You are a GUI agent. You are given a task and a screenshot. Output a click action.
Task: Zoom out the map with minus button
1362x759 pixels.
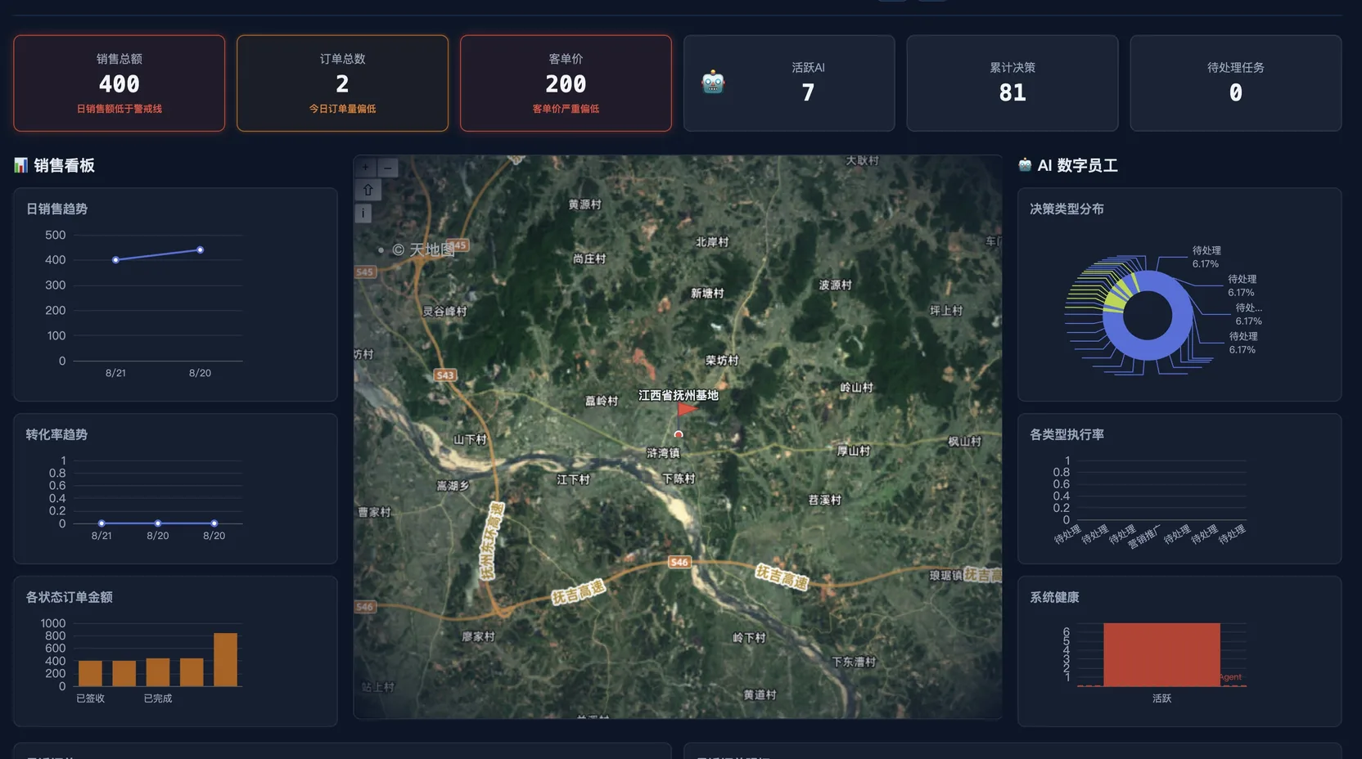[x=388, y=168]
